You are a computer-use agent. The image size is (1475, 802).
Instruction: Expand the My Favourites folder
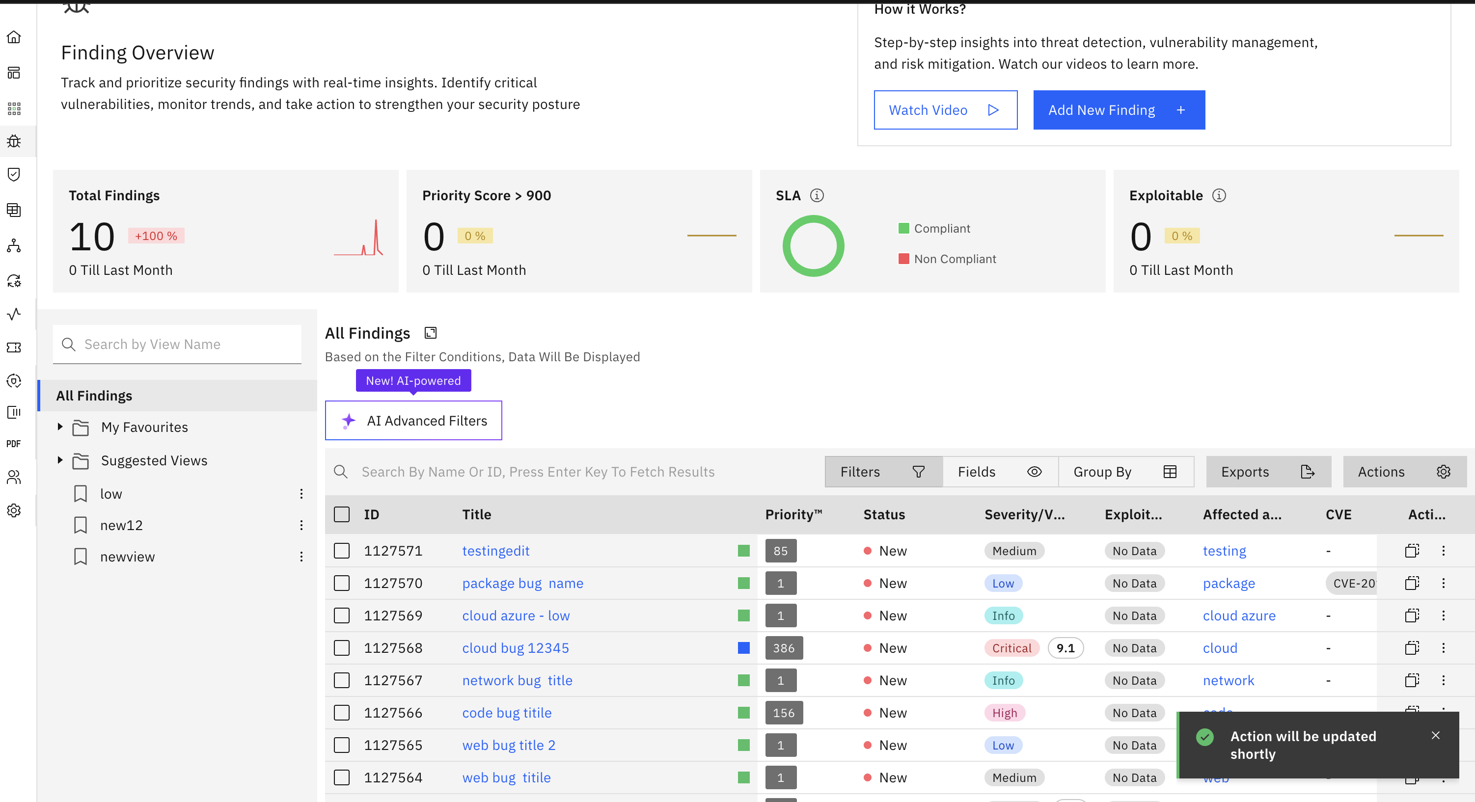[60, 427]
